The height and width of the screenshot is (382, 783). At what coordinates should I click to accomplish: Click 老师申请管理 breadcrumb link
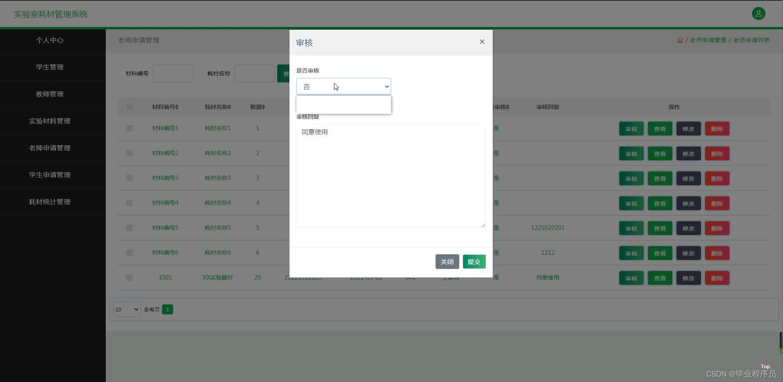point(708,40)
